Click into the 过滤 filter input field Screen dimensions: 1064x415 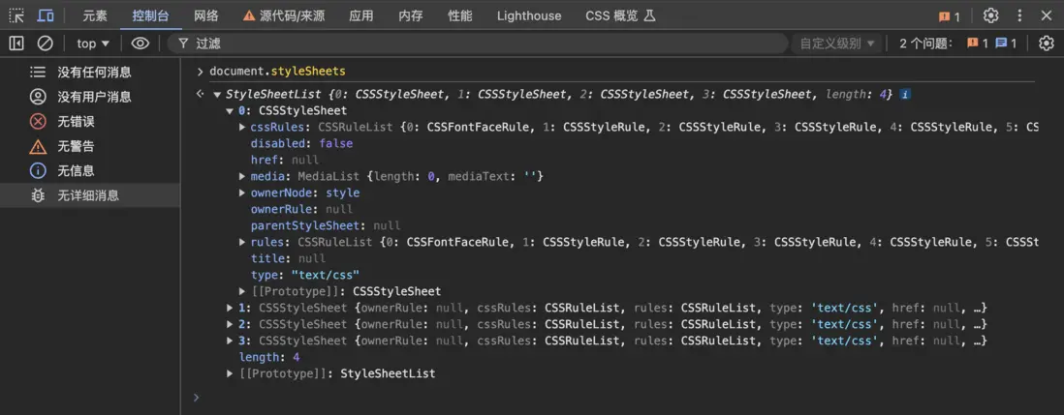pos(485,44)
